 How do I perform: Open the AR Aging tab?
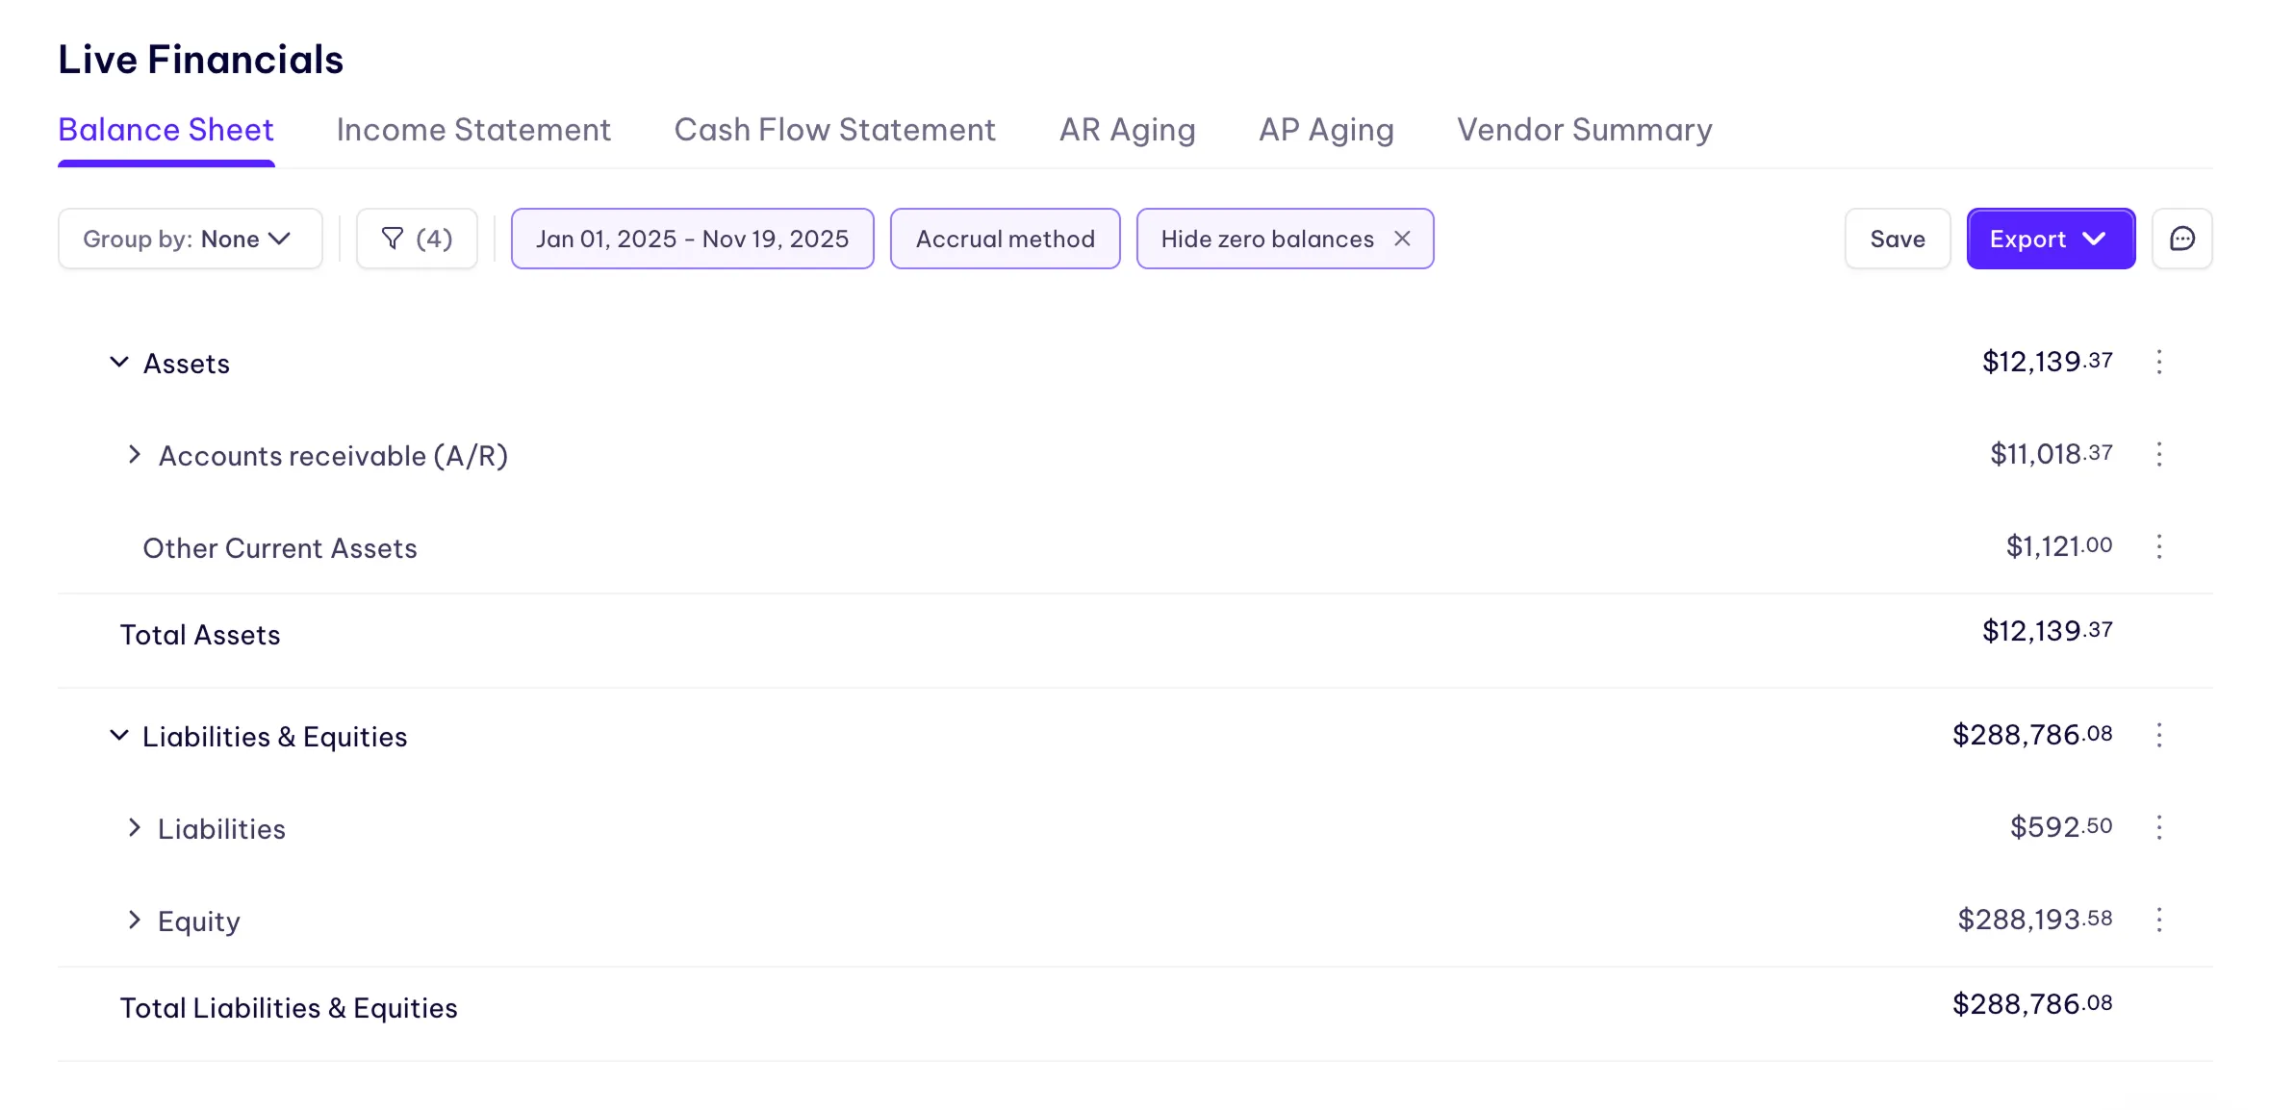click(x=1127, y=129)
